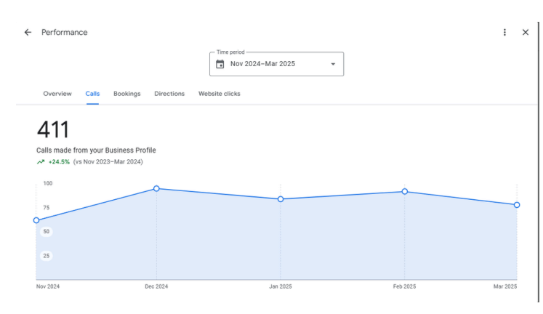Select the Jan 2025 chart data point
The image size is (543, 314).
281,199
